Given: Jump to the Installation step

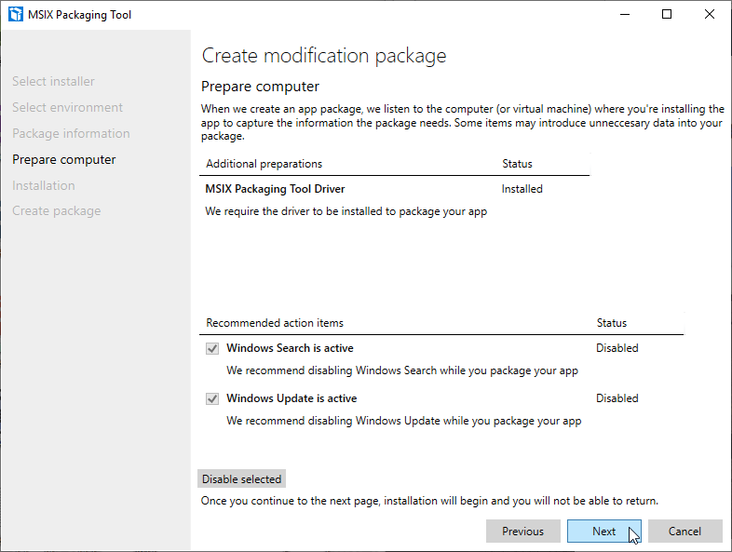Looking at the screenshot, I should click(44, 185).
